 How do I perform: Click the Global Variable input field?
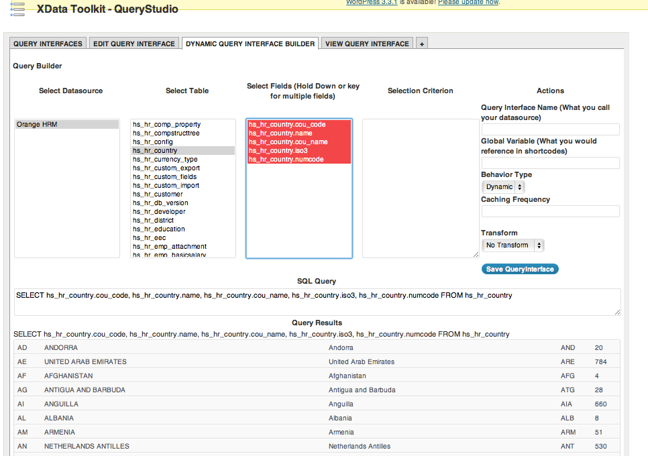551,163
